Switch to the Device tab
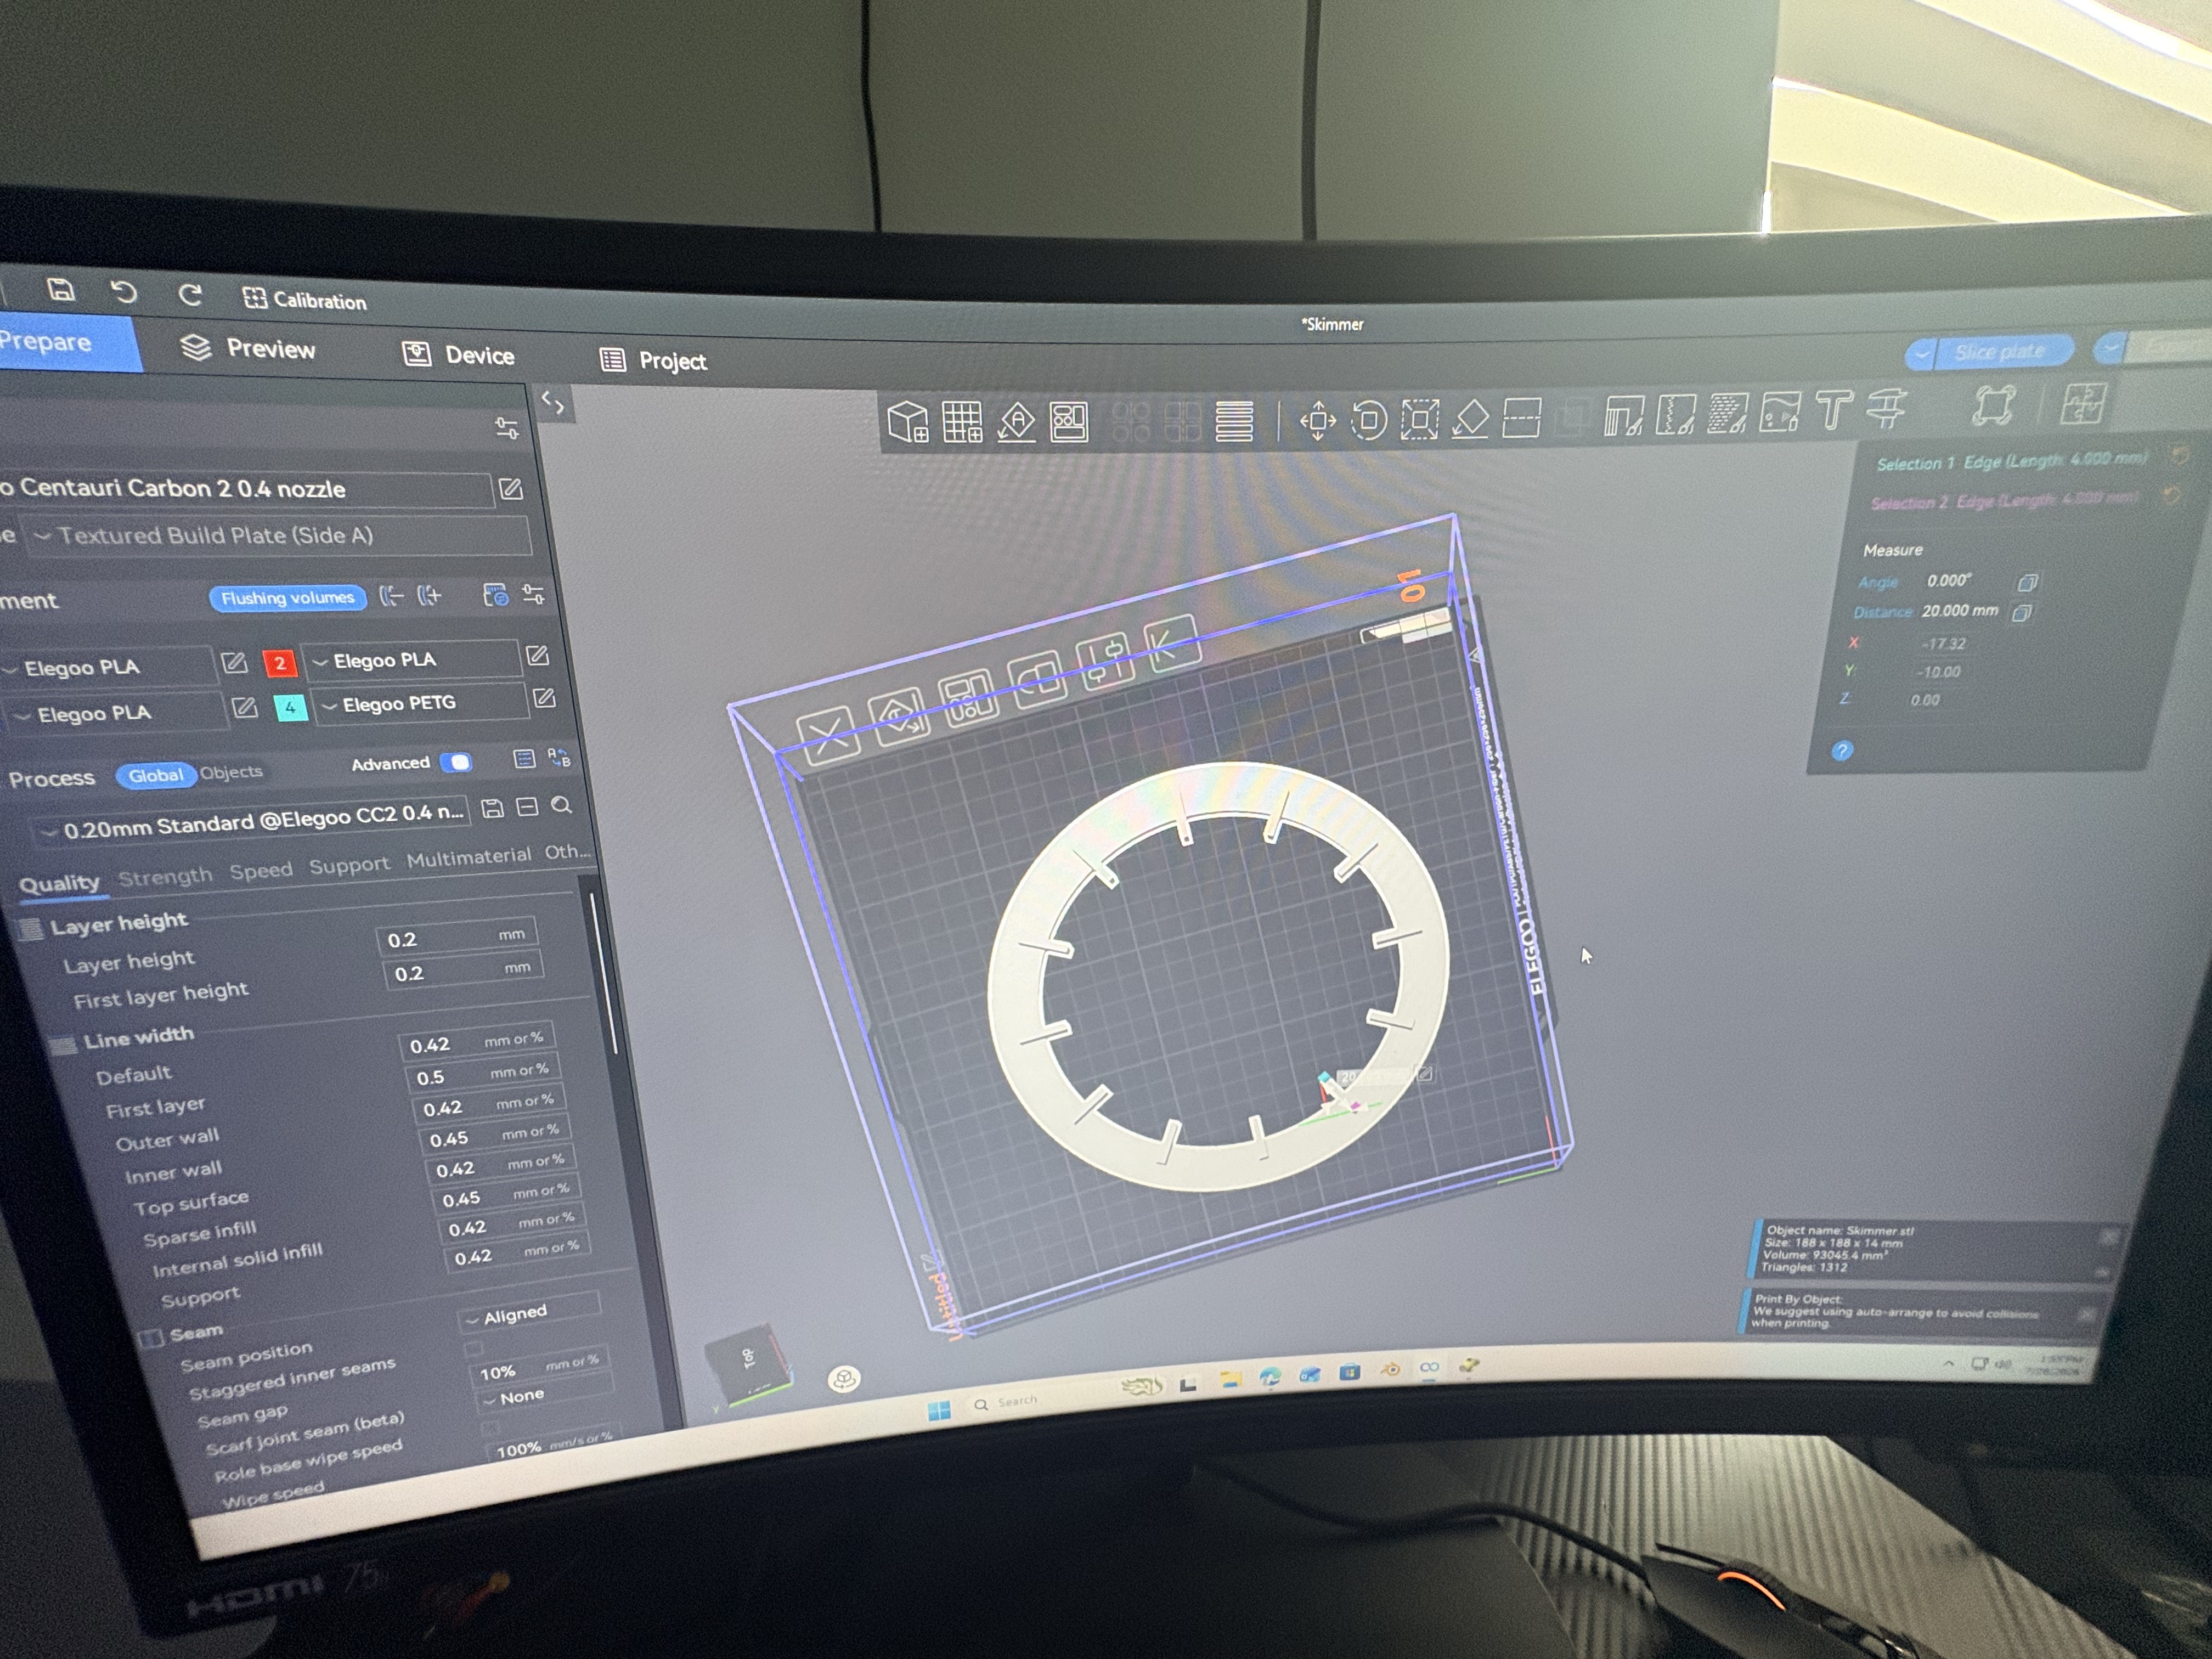 [x=458, y=354]
